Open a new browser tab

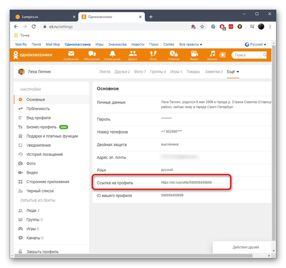point(151,17)
